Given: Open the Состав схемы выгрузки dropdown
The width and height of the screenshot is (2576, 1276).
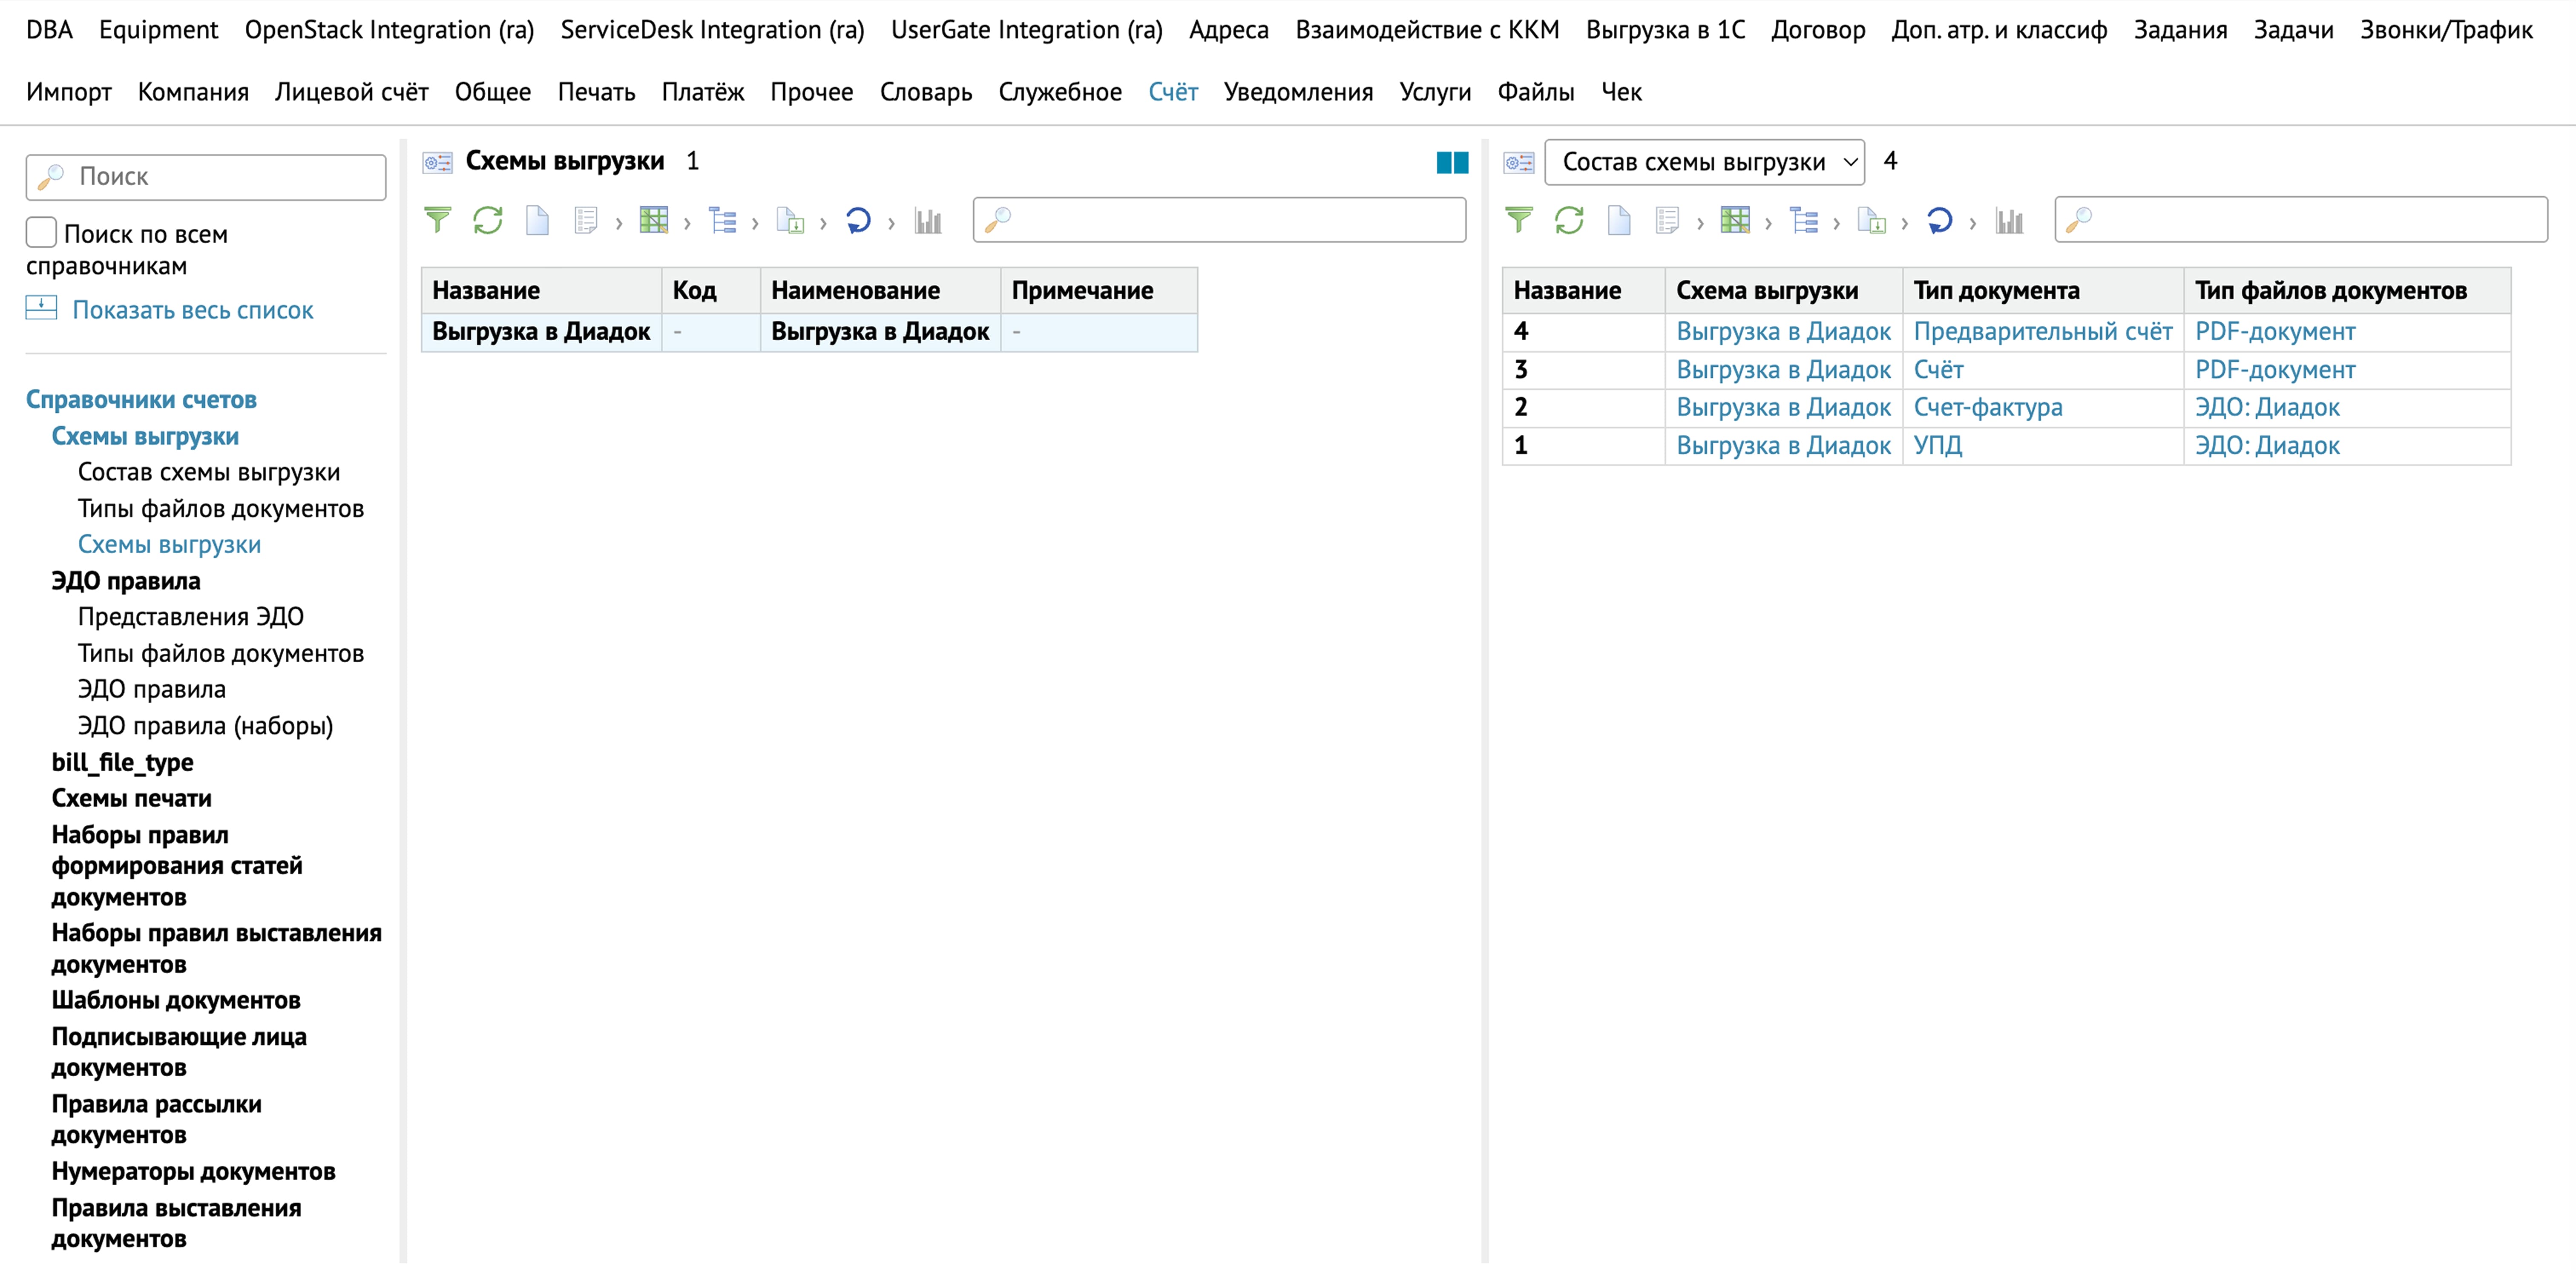Looking at the screenshot, I should tap(1704, 162).
